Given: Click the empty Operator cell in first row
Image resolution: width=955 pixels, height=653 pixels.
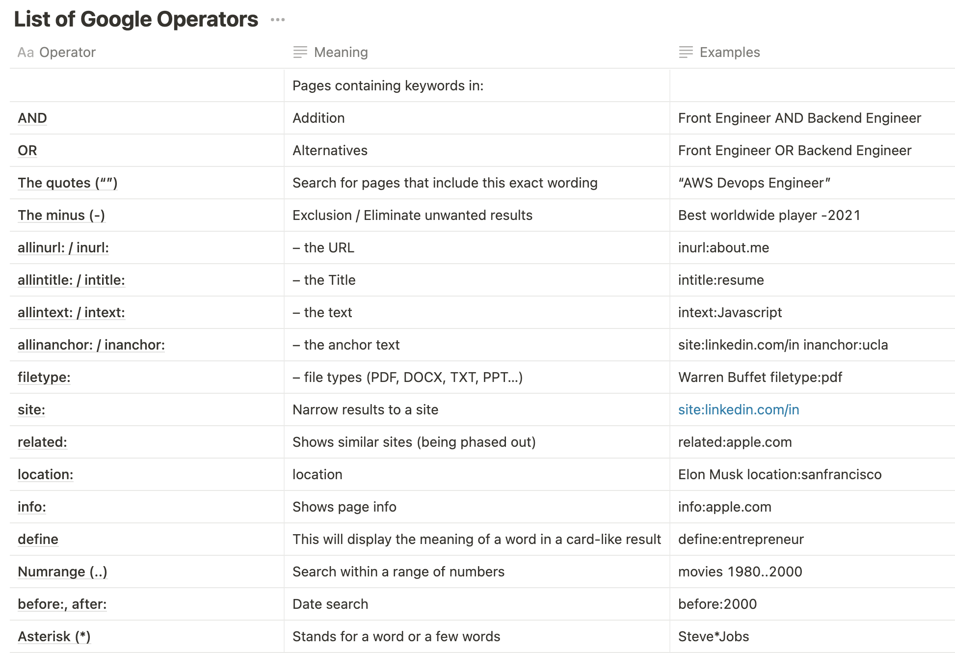Looking at the screenshot, I should click(x=146, y=86).
